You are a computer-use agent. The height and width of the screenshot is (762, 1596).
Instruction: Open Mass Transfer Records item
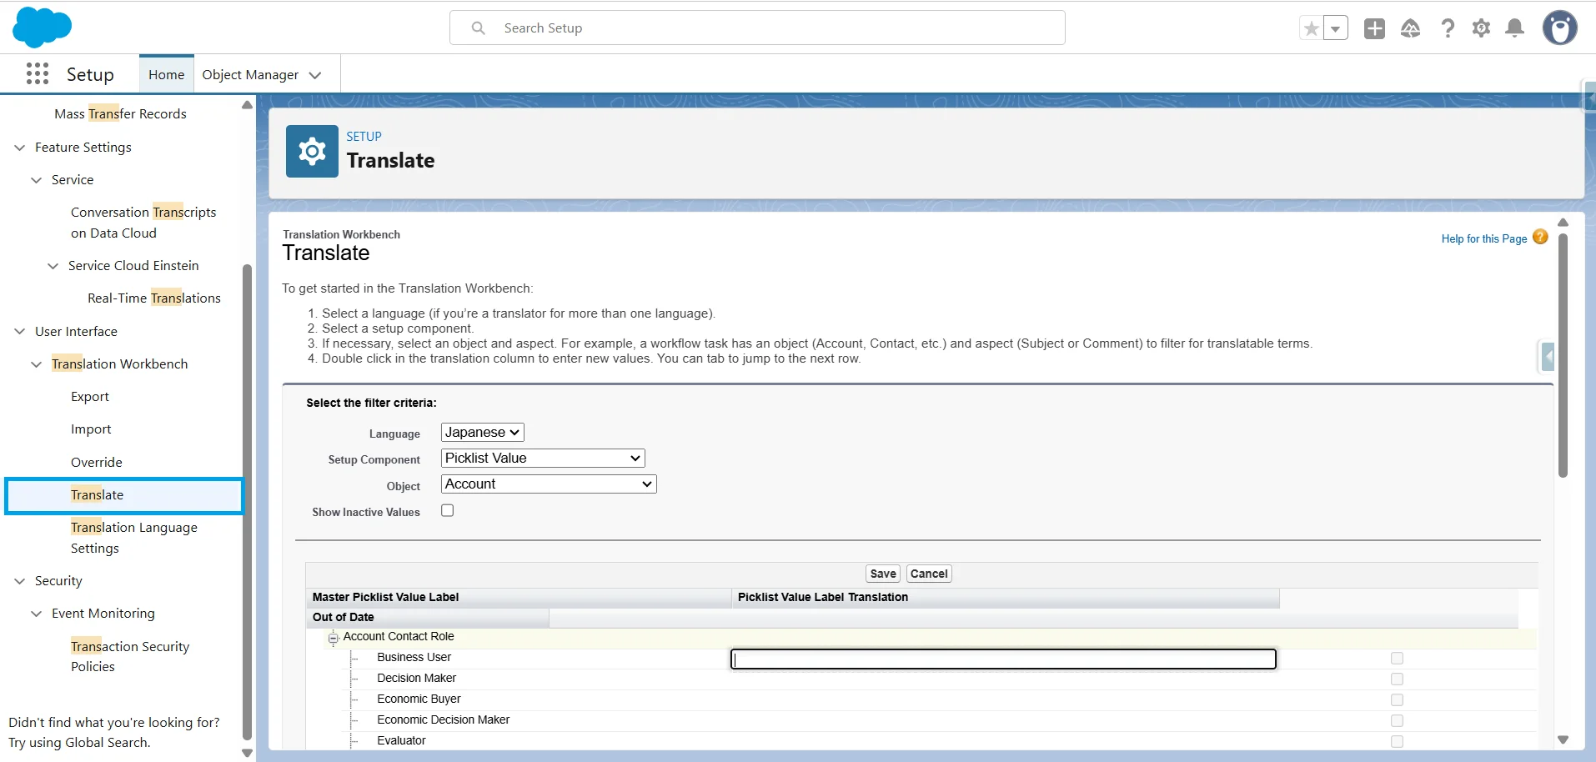click(121, 114)
